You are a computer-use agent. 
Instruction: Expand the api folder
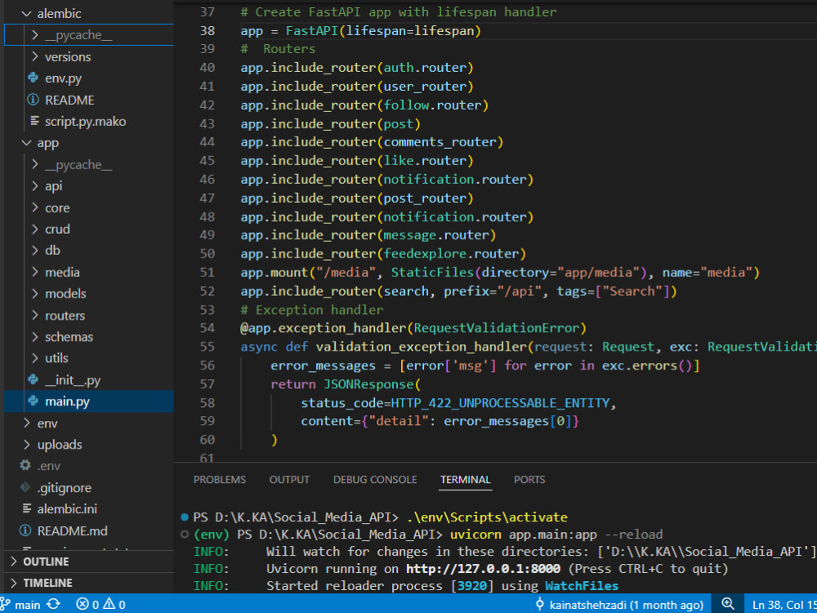tap(35, 186)
